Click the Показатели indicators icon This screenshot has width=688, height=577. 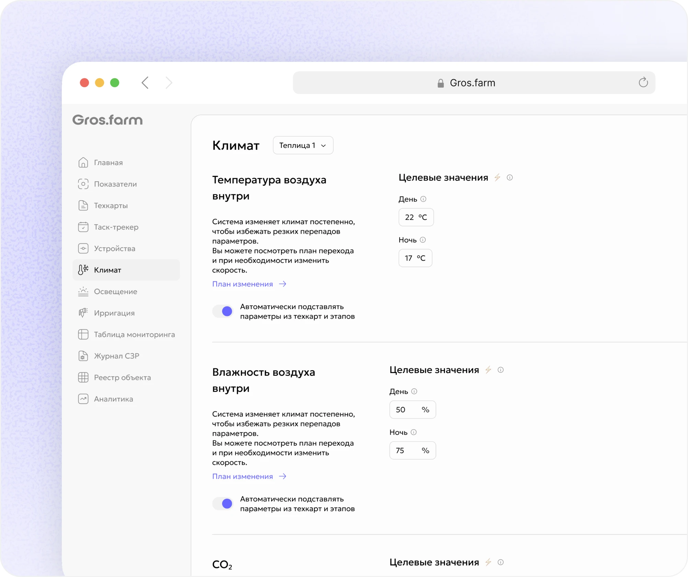(x=83, y=184)
